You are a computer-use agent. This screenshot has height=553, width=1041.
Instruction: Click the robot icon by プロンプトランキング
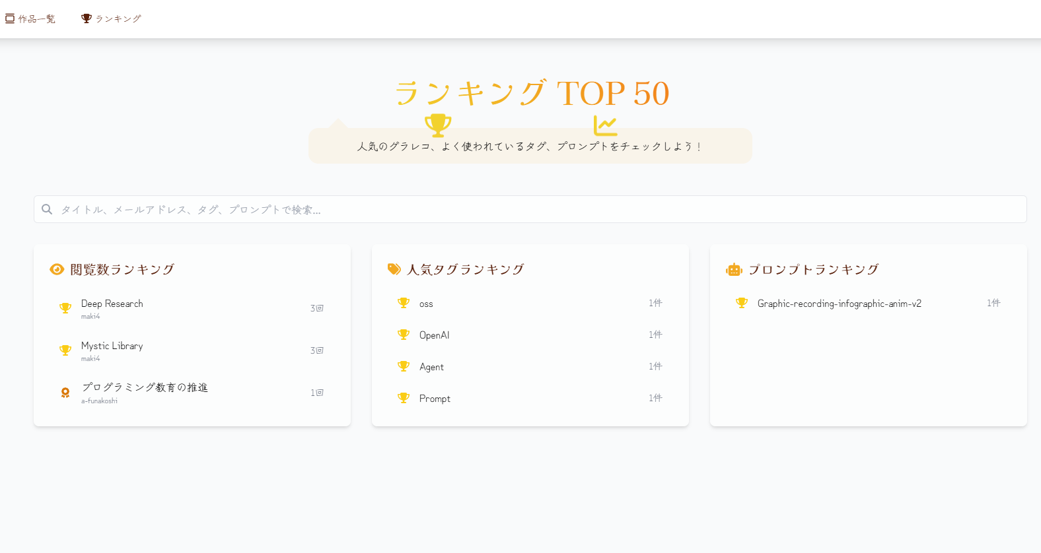tap(734, 269)
